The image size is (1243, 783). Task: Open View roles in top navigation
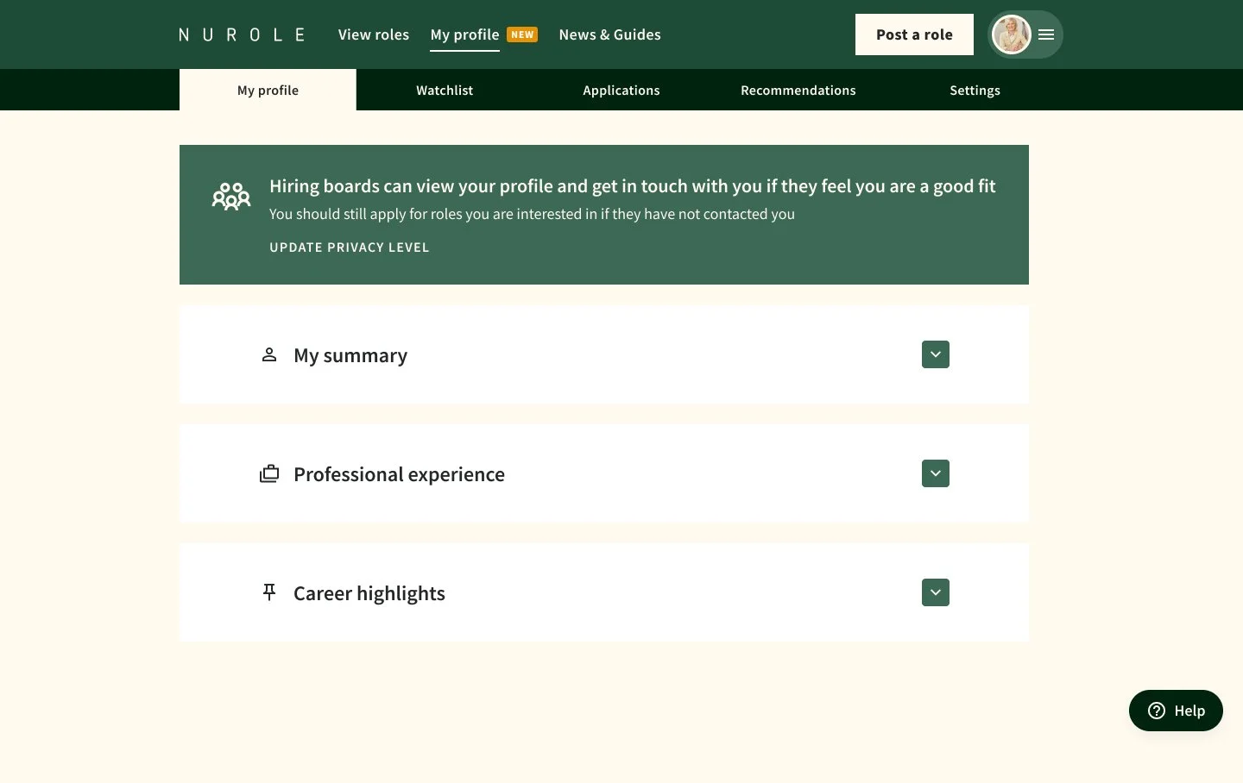374,34
